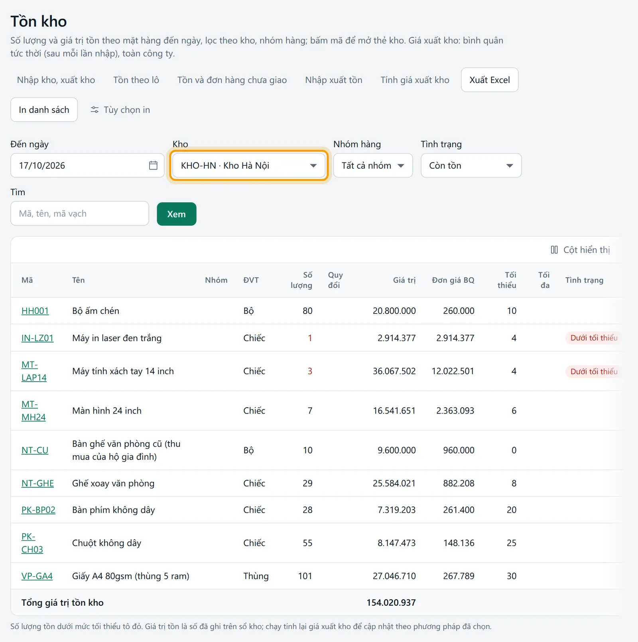638x642 pixels.
Task: Select Dưới tối thiểu badge for Máy tính xách tay
Action: click(x=593, y=371)
